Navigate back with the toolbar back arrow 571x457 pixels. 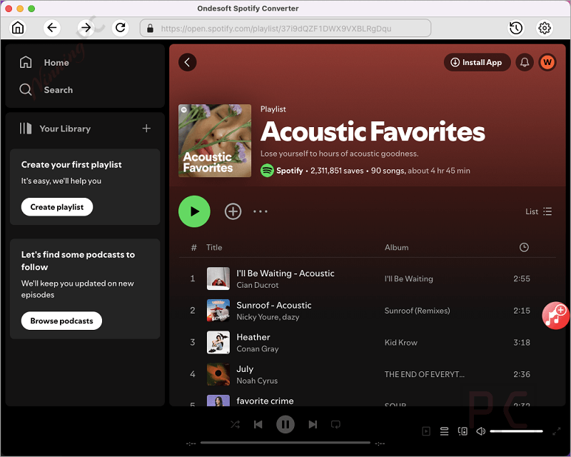(x=51, y=28)
